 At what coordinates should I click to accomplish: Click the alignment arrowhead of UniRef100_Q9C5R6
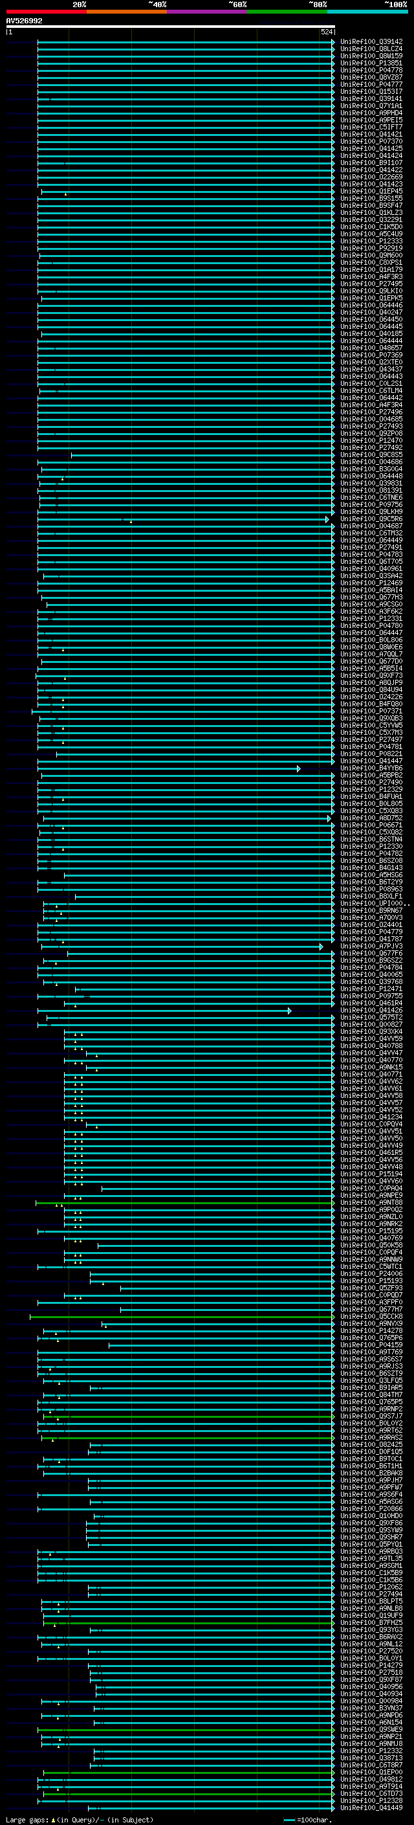(x=327, y=519)
